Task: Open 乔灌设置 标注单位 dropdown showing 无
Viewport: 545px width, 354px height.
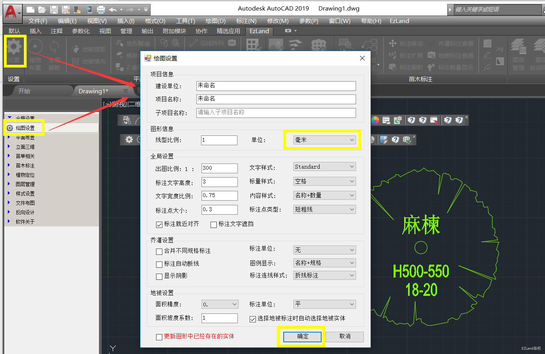Action: click(325, 250)
